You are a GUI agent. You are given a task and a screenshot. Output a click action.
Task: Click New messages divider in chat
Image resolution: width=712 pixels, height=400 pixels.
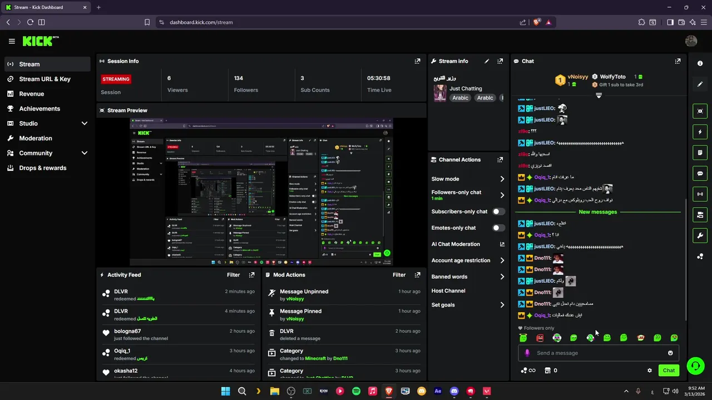(x=597, y=212)
